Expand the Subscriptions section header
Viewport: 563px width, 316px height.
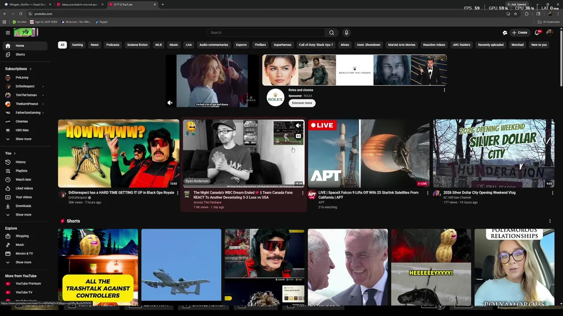[18, 69]
